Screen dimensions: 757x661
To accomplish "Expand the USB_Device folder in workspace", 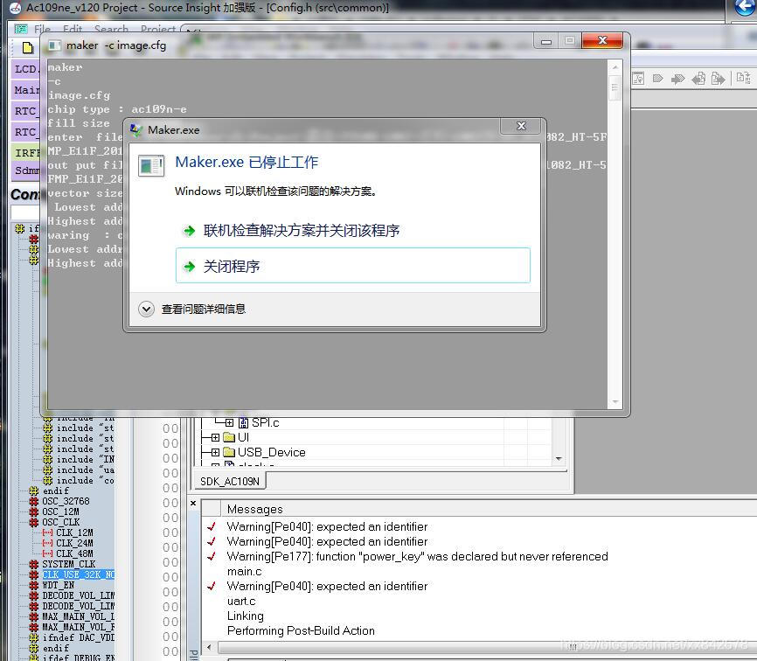I will click(215, 452).
